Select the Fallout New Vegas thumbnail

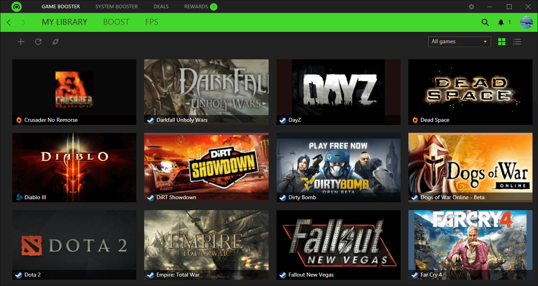point(338,242)
